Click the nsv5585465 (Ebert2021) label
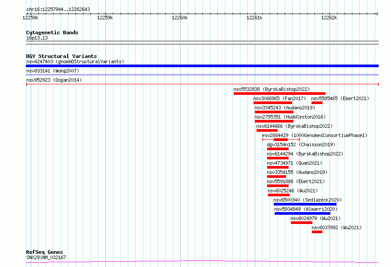 click(340, 98)
